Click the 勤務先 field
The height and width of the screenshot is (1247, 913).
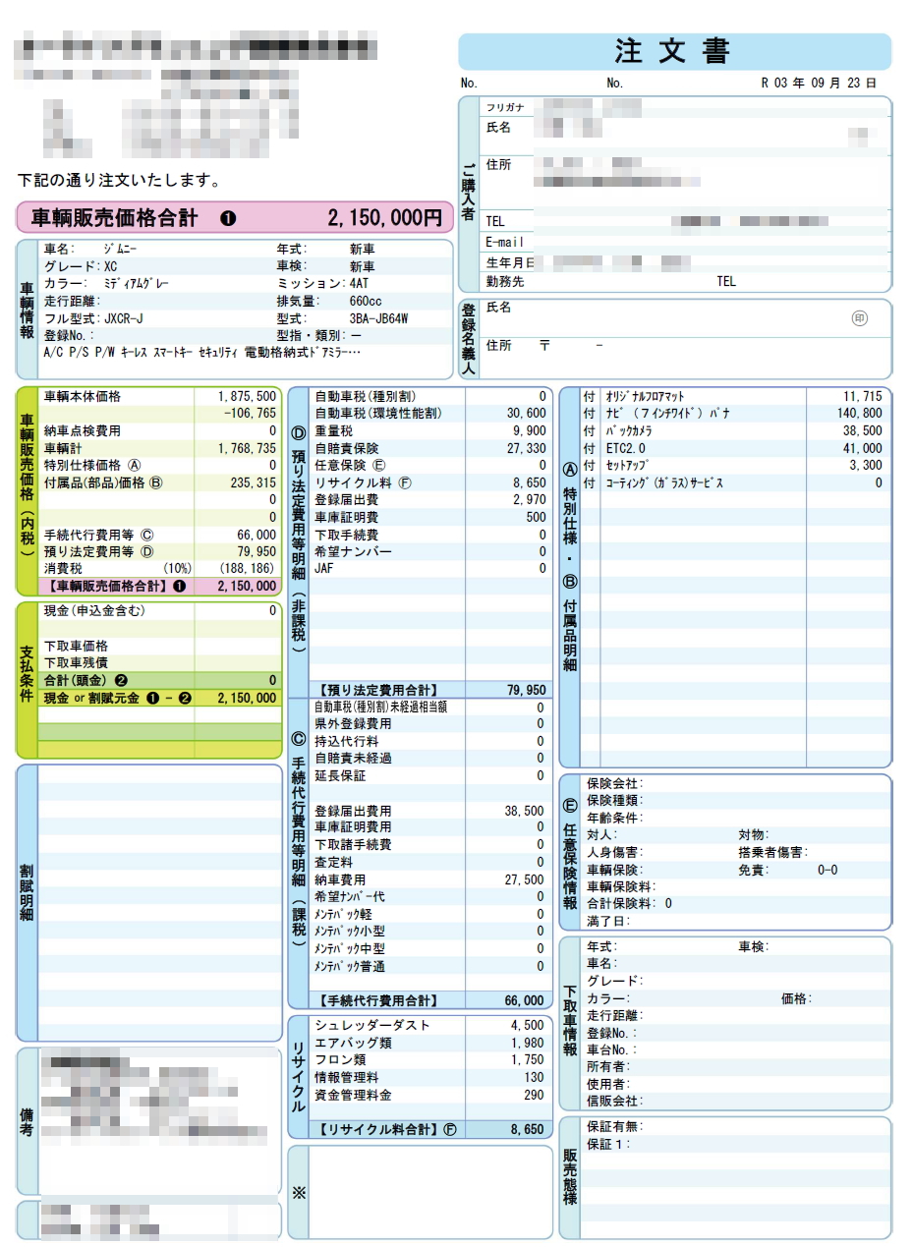point(688,281)
